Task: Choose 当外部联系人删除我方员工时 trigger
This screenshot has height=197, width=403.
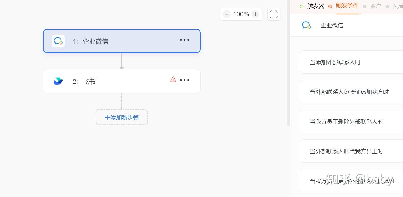Action: [x=351, y=151]
